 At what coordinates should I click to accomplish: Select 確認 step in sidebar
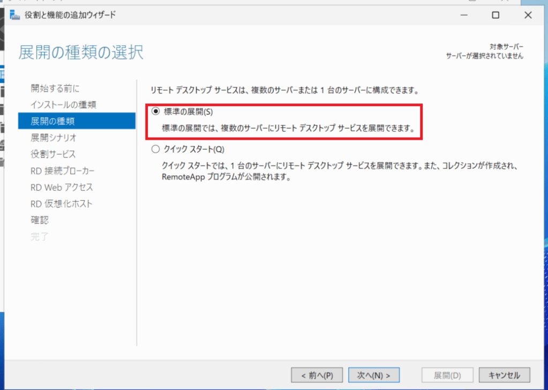[x=40, y=220]
